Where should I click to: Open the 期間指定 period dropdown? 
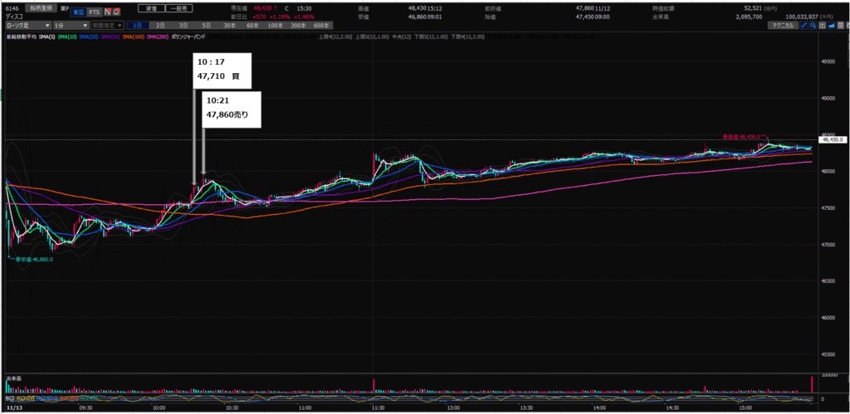(x=106, y=26)
